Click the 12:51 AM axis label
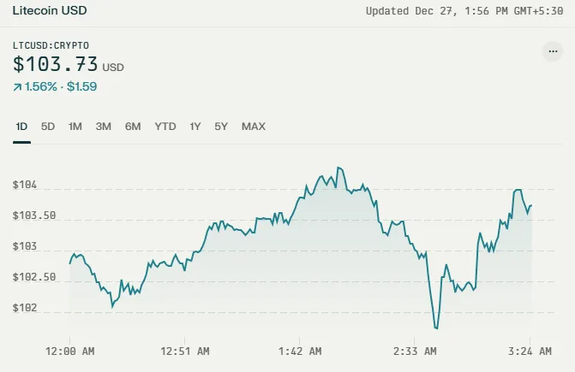Viewport: 575px width, 372px height. tap(185, 351)
